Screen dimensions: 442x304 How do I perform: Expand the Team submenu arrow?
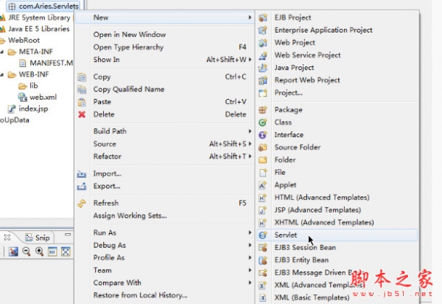pyautogui.click(x=250, y=270)
